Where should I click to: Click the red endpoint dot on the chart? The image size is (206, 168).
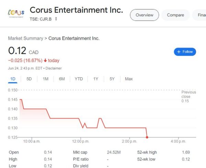pyautogui.click(x=147, y=137)
